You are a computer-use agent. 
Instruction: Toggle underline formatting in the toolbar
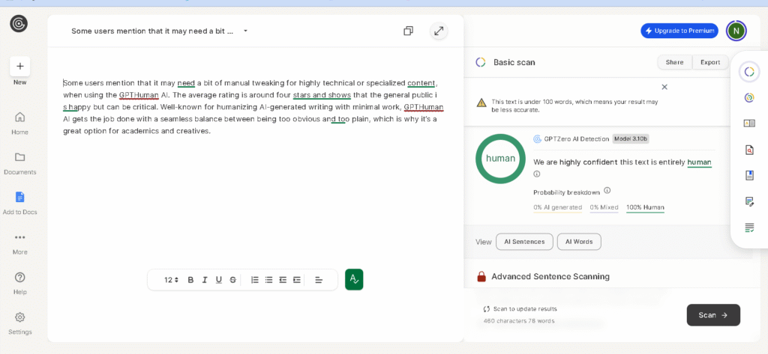click(x=219, y=280)
